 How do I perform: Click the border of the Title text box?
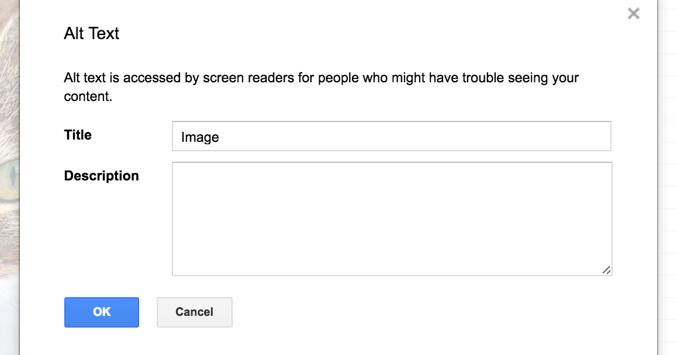tap(392, 122)
